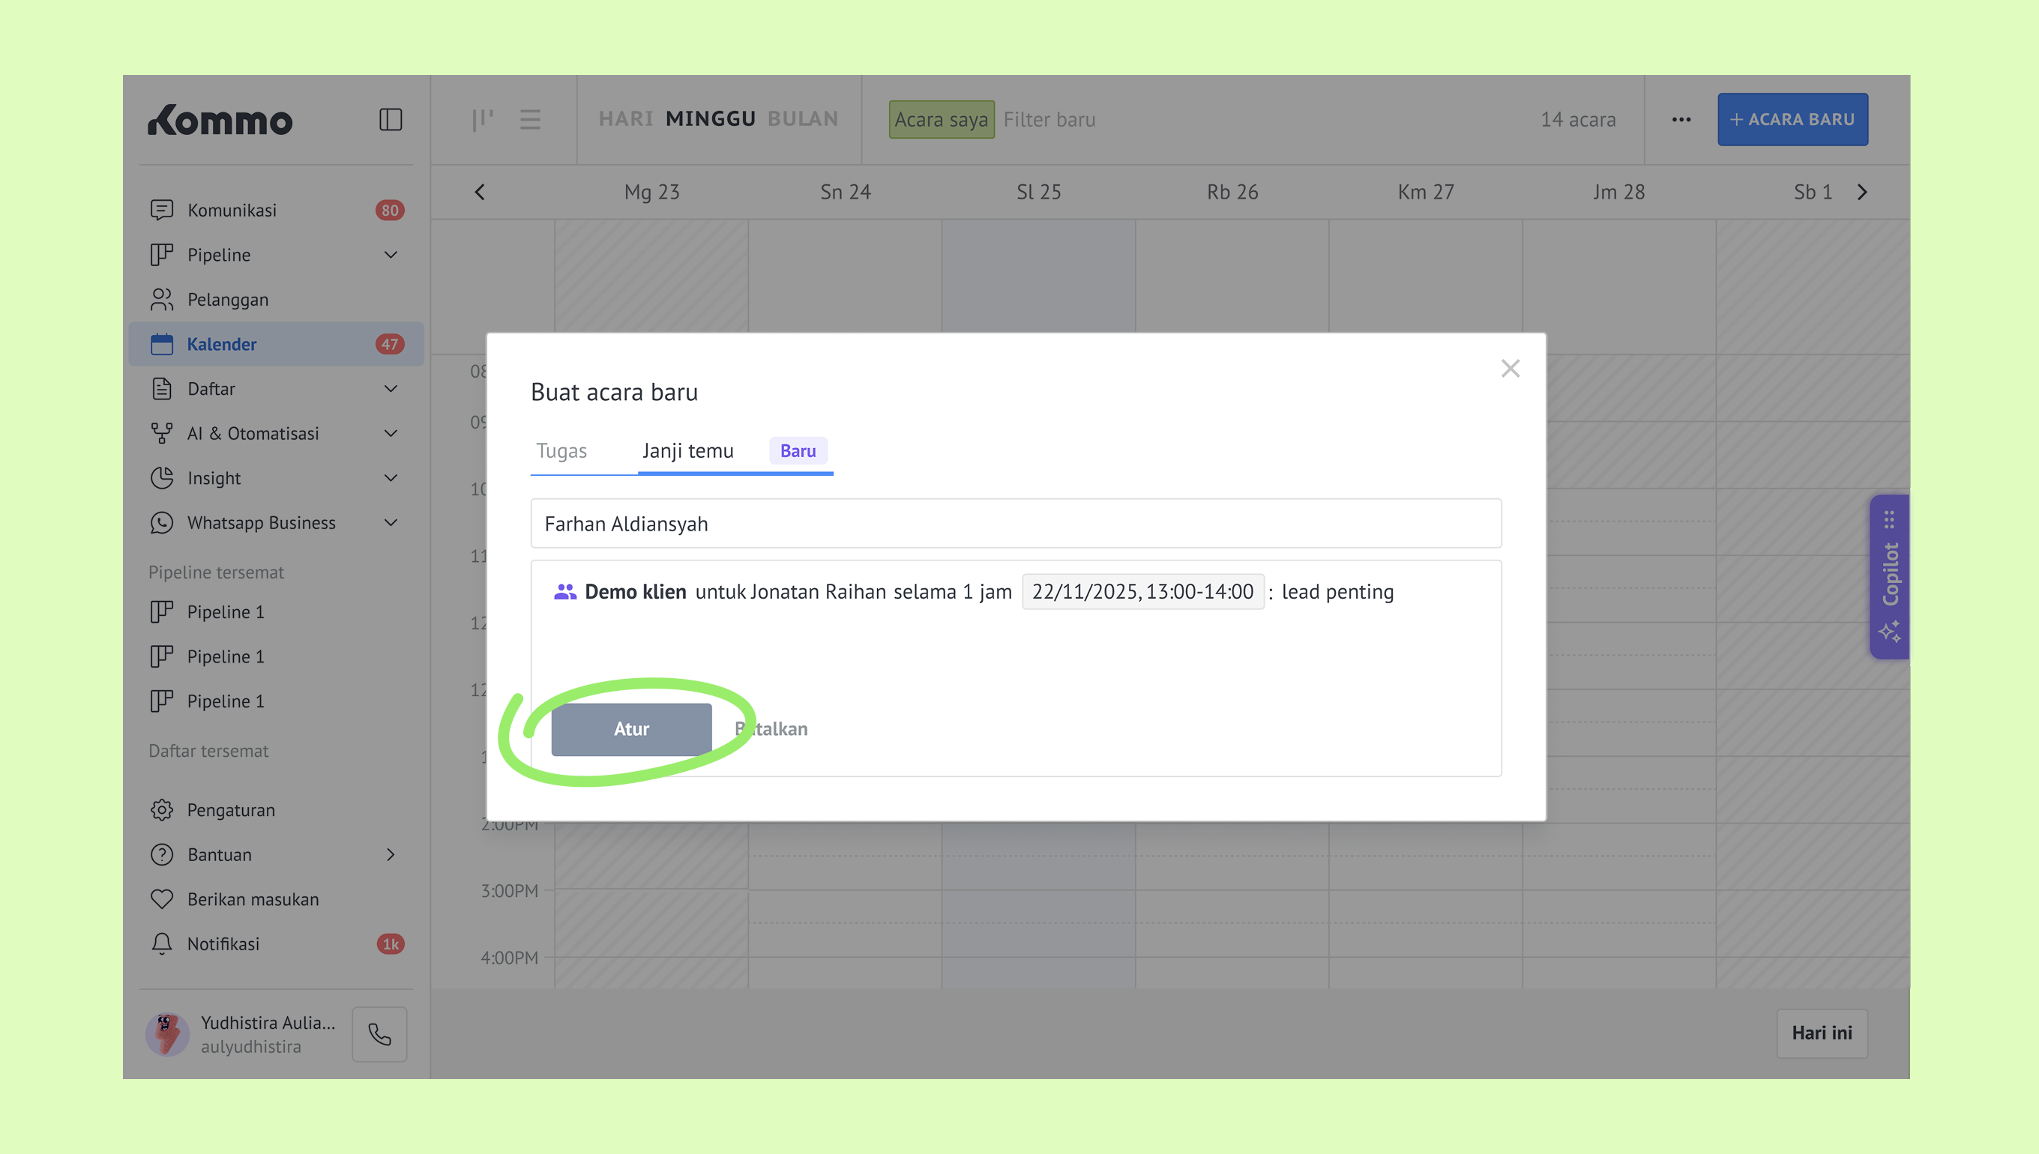Select the BULAN calendar view

click(802, 119)
